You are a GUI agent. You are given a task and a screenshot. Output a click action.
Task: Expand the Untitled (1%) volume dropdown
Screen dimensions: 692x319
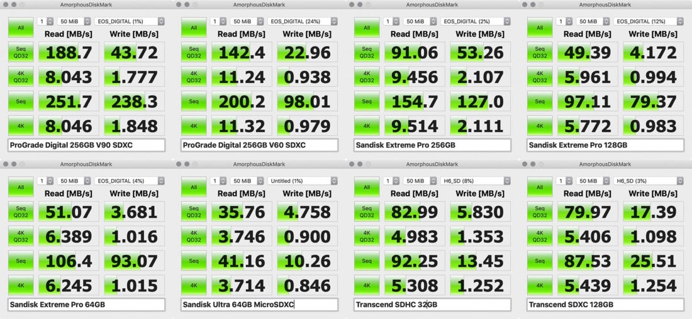[x=303, y=181]
